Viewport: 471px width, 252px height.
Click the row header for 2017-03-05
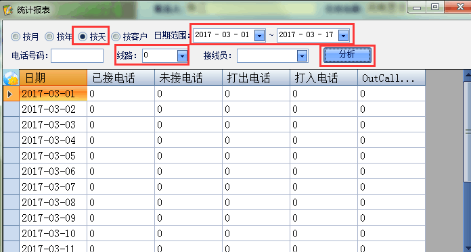click(x=11, y=156)
